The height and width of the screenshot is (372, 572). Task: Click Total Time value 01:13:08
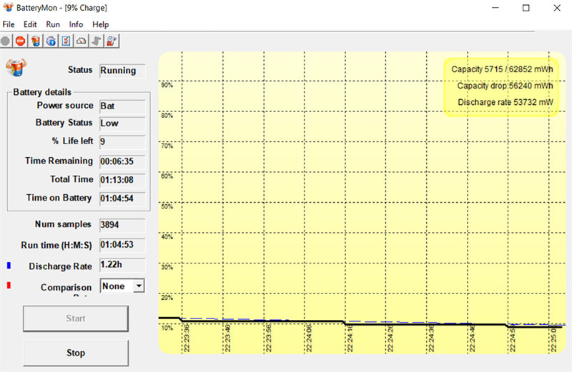(122, 180)
